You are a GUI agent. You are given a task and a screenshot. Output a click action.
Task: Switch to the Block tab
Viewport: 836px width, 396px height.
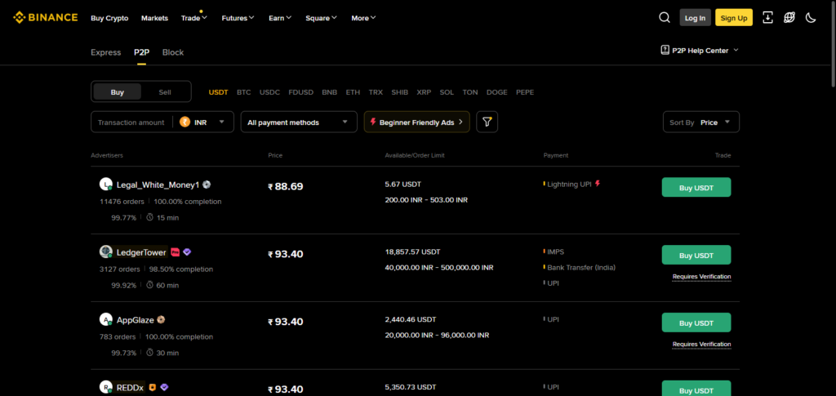click(173, 52)
